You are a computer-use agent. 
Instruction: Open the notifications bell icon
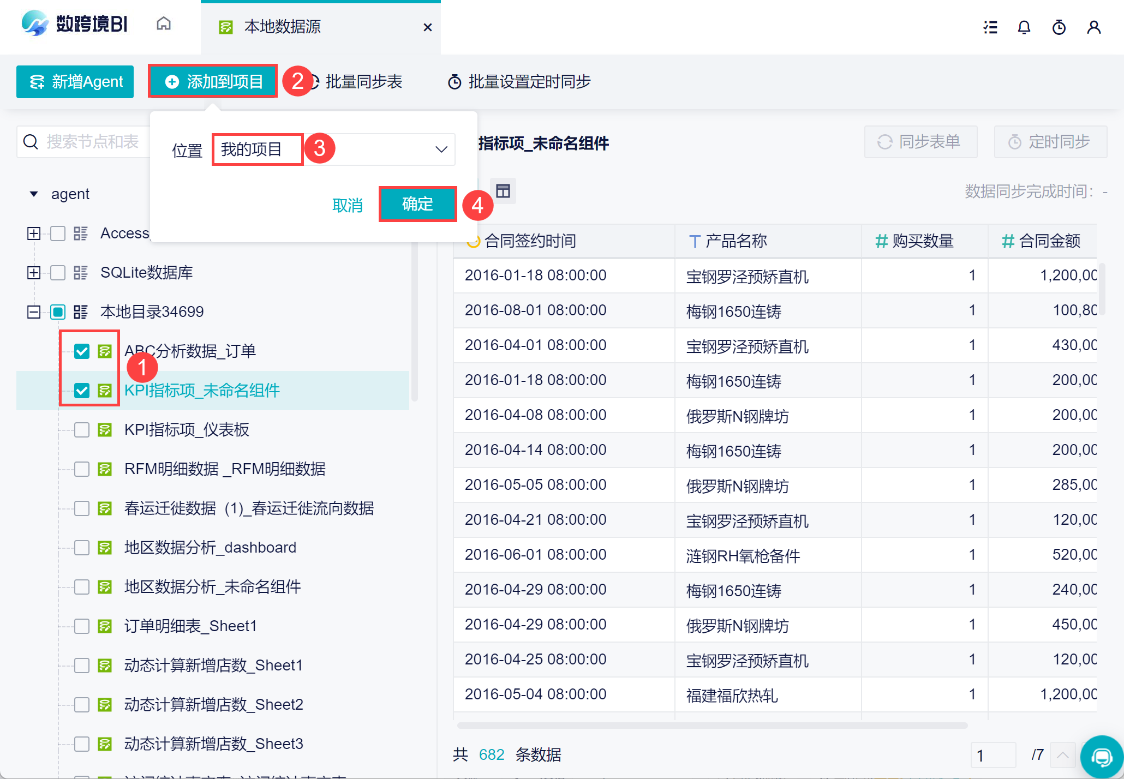point(1024,27)
